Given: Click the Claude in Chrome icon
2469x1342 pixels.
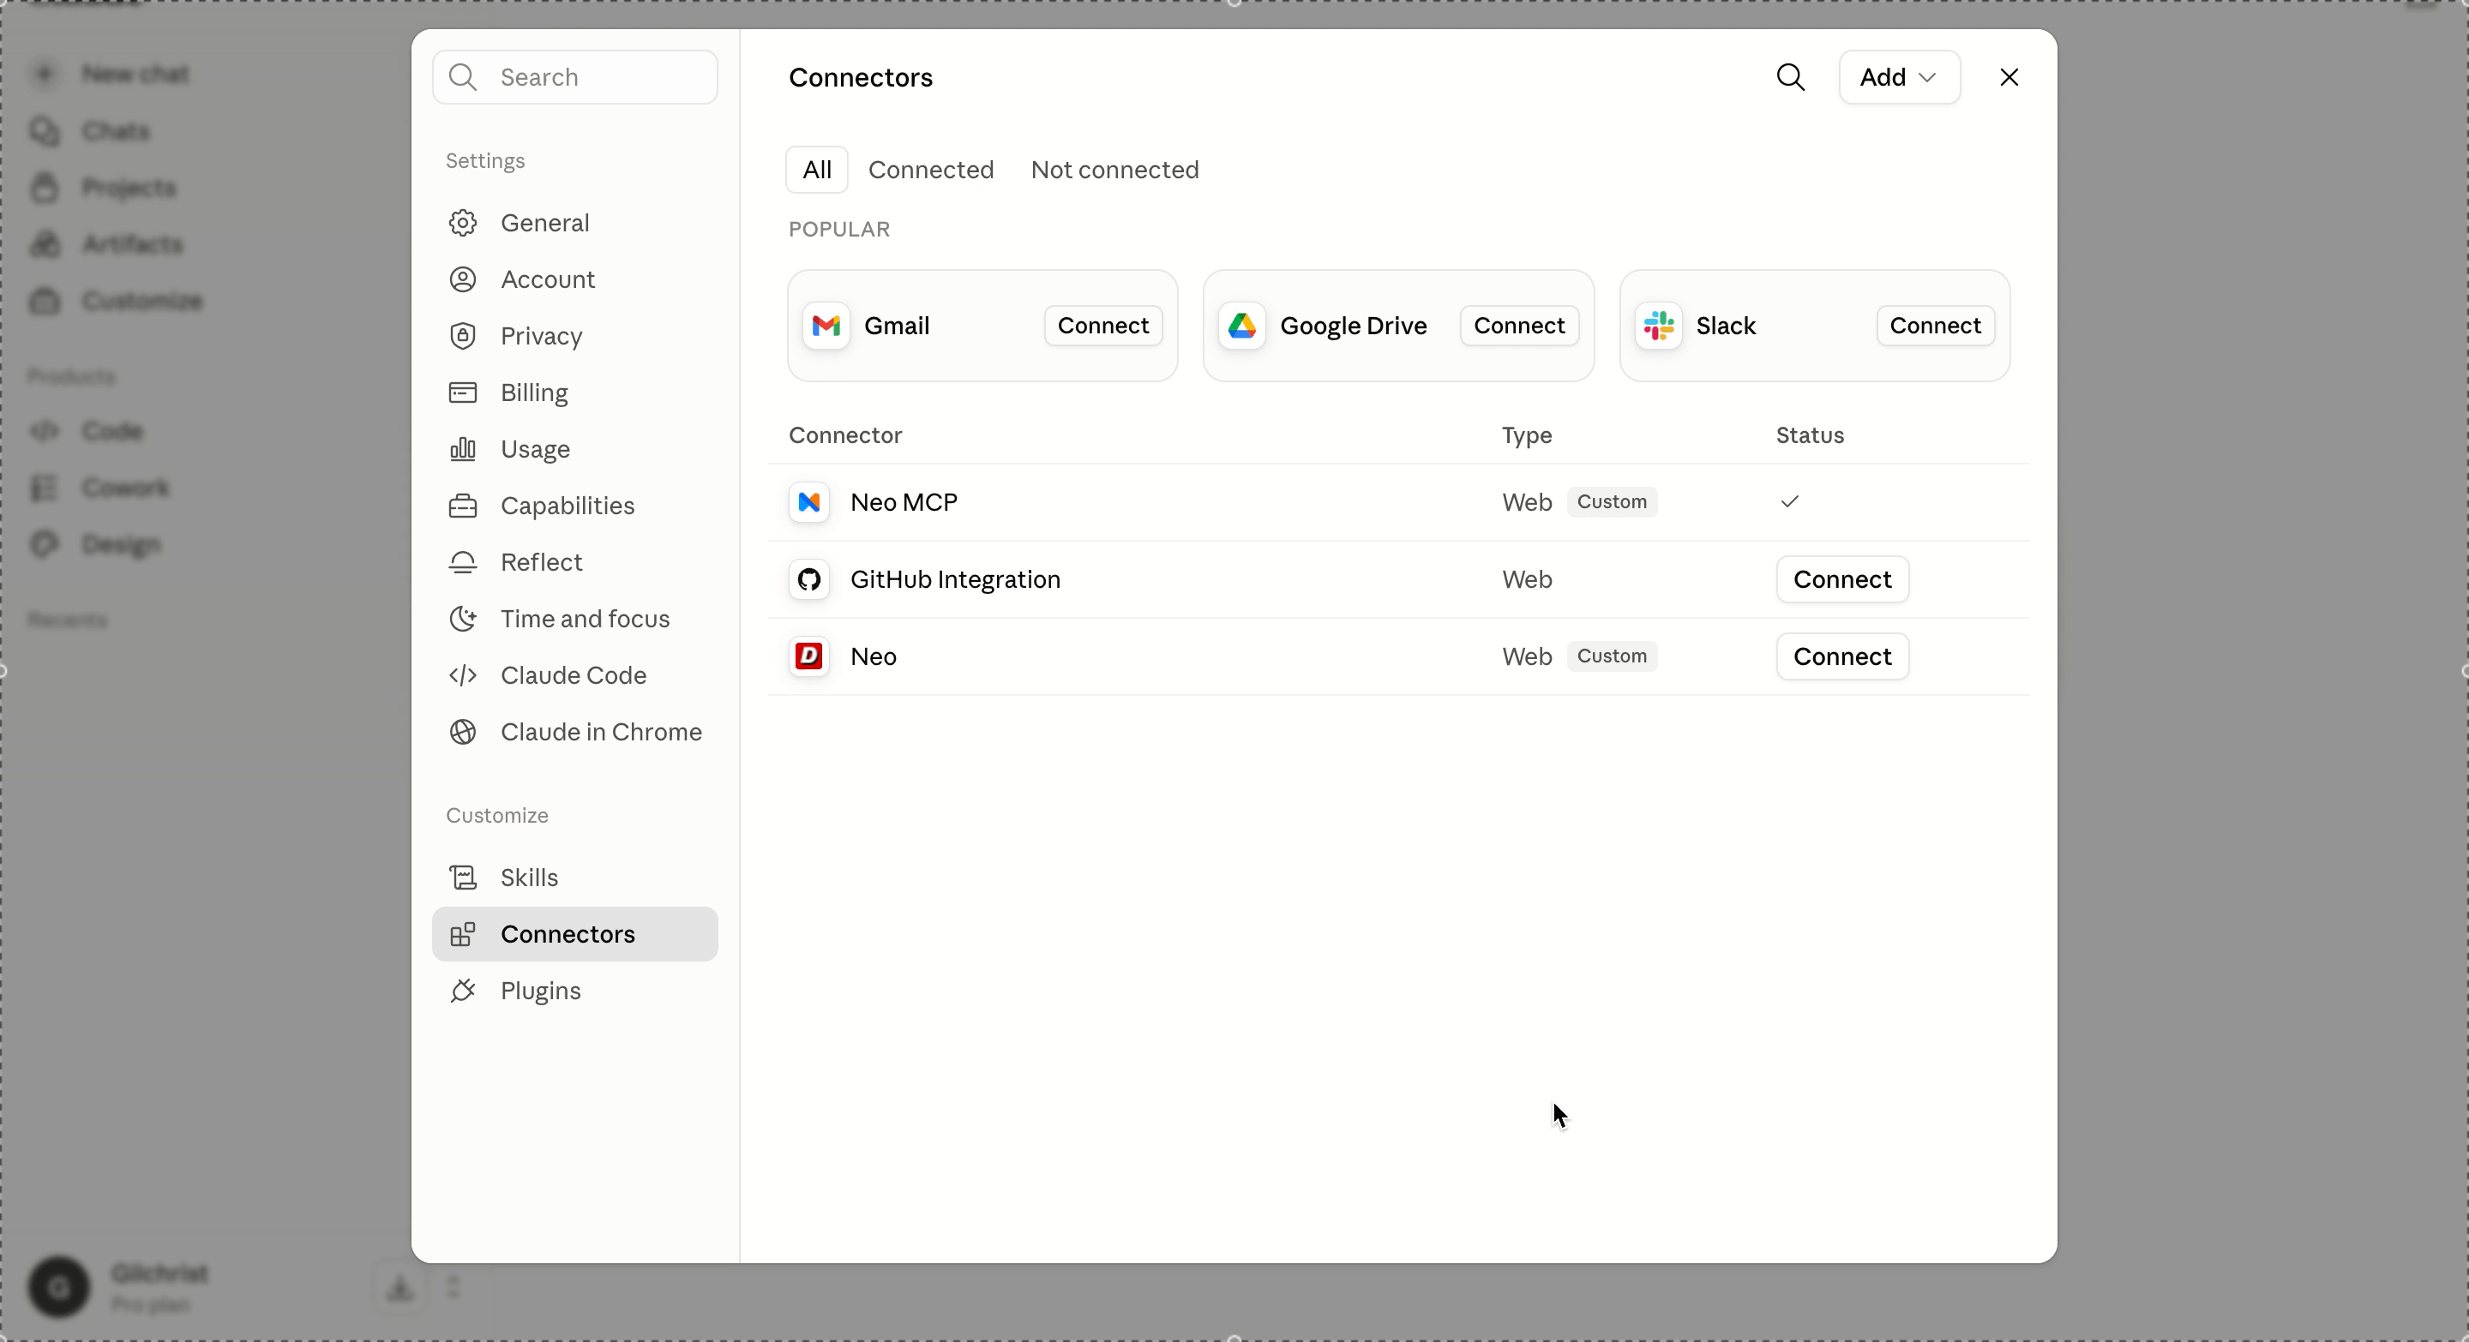Looking at the screenshot, I should click(x=463, y=731).
